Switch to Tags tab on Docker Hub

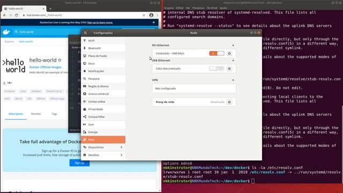coord(54,114)
